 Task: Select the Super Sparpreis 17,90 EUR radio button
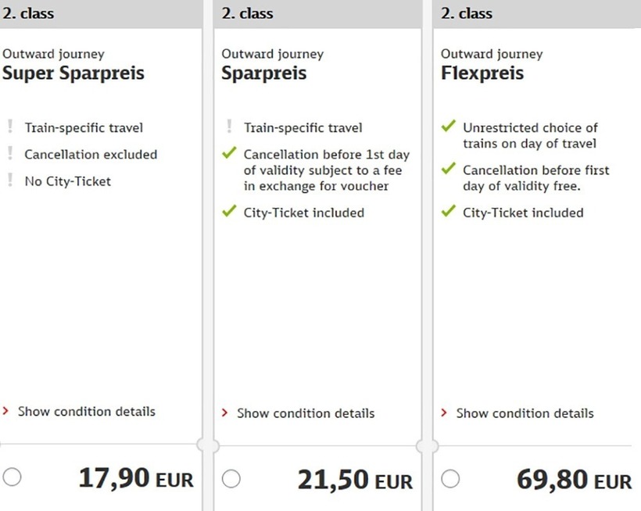tap(12, 477)
